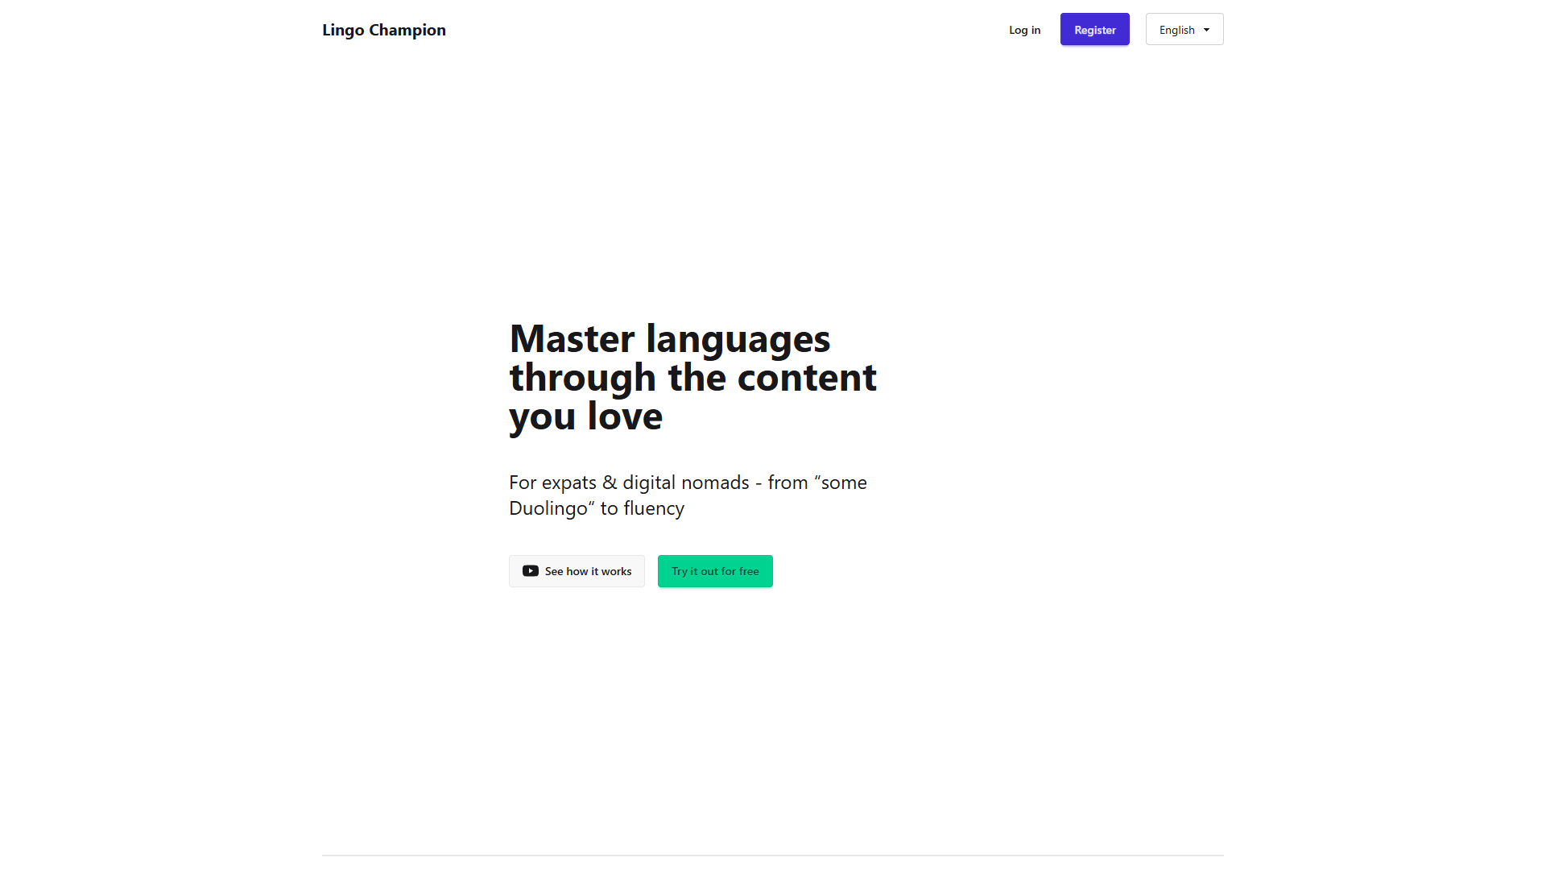The height and width of the screenshot is (870, 1546).
Task: Click the word Duolingo in subtitle
Action: click(x=548, y=508)
